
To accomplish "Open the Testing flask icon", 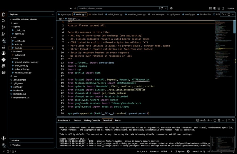I will (4, 47).
